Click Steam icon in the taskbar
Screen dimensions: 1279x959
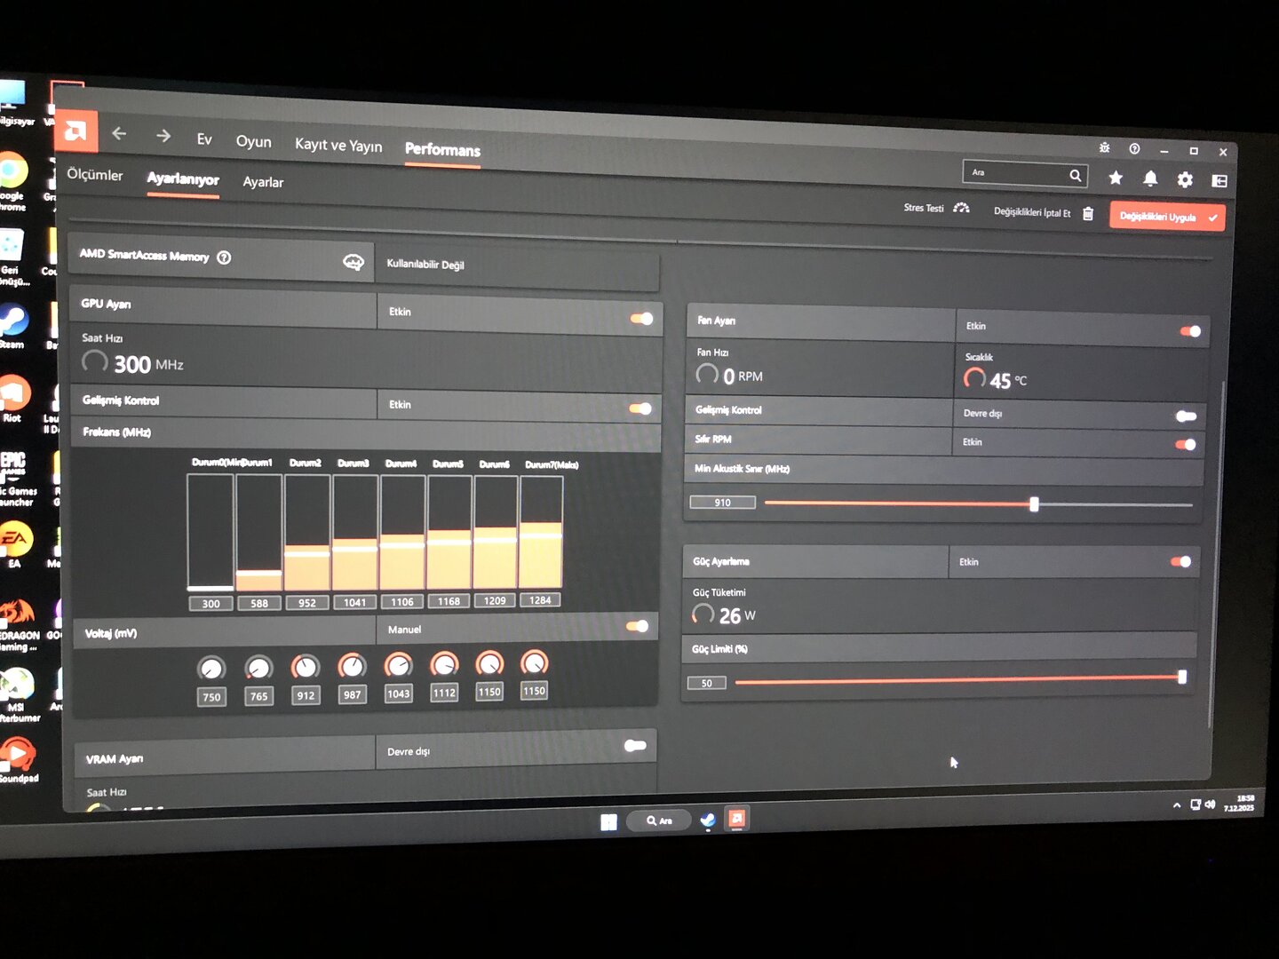[x=708, y=820]
